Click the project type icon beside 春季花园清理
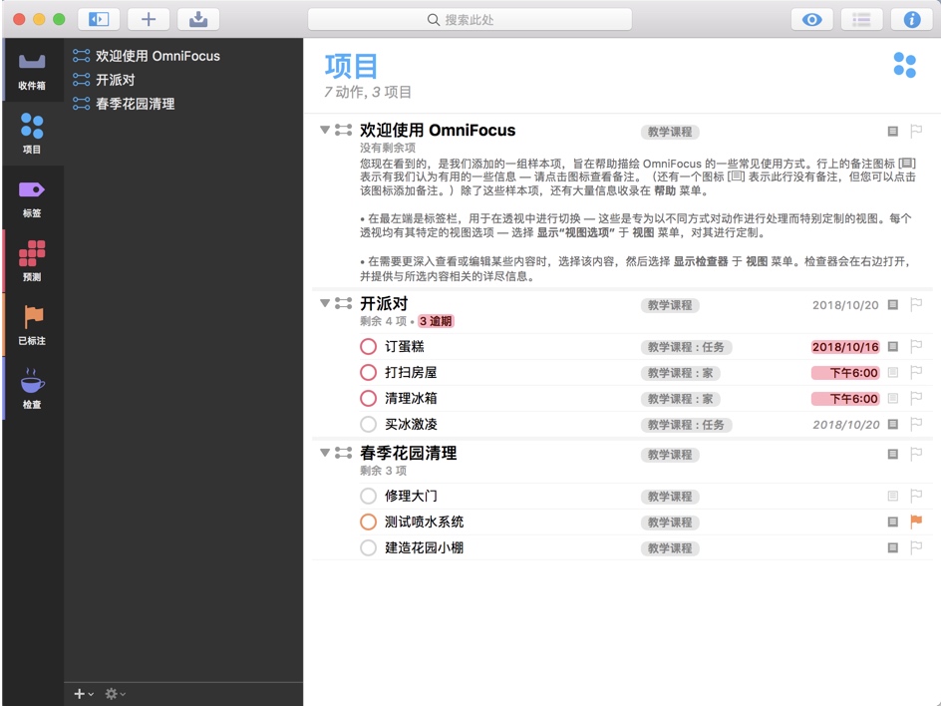The image size is (941, 706). coord(343,453)
